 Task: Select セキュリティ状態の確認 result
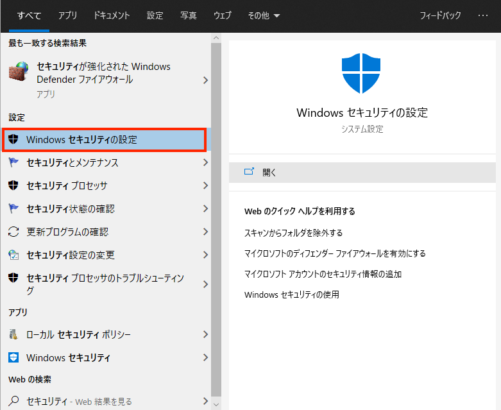pyautogui.click(x=106, y=209)
